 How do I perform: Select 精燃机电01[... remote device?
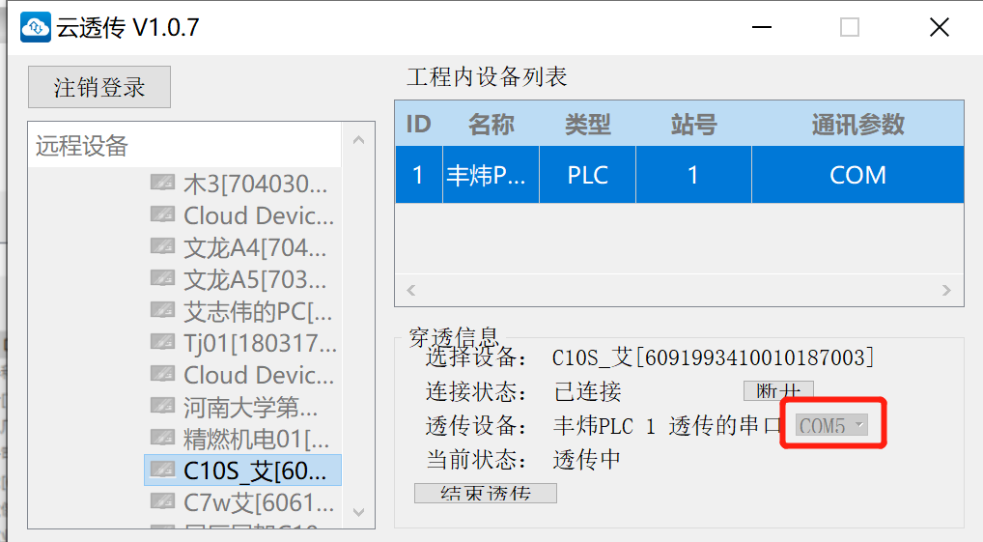click(x=257, y=440)
